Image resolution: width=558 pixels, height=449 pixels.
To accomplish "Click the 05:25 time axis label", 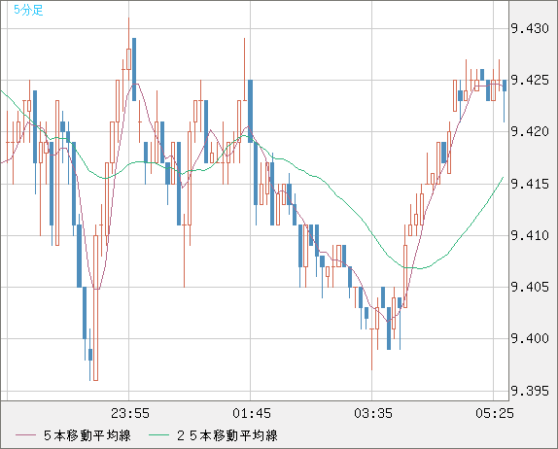I will point(495,413).
